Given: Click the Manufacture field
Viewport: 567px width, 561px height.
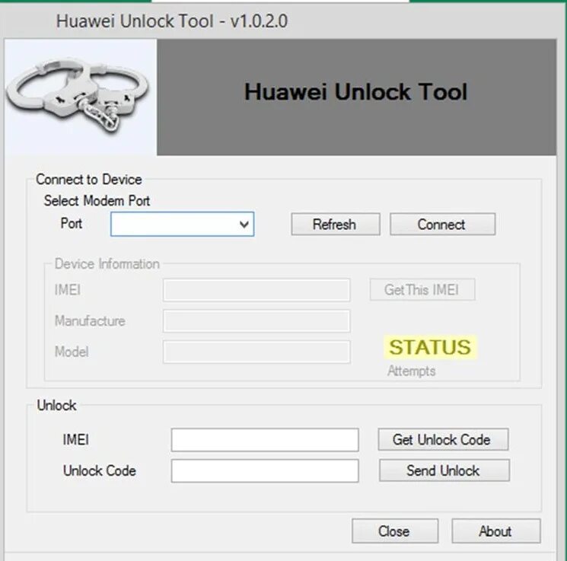Looking at the screenshot, I should (256, 320).
